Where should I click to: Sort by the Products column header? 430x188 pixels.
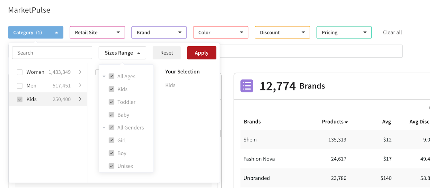[x=335, y=122]
